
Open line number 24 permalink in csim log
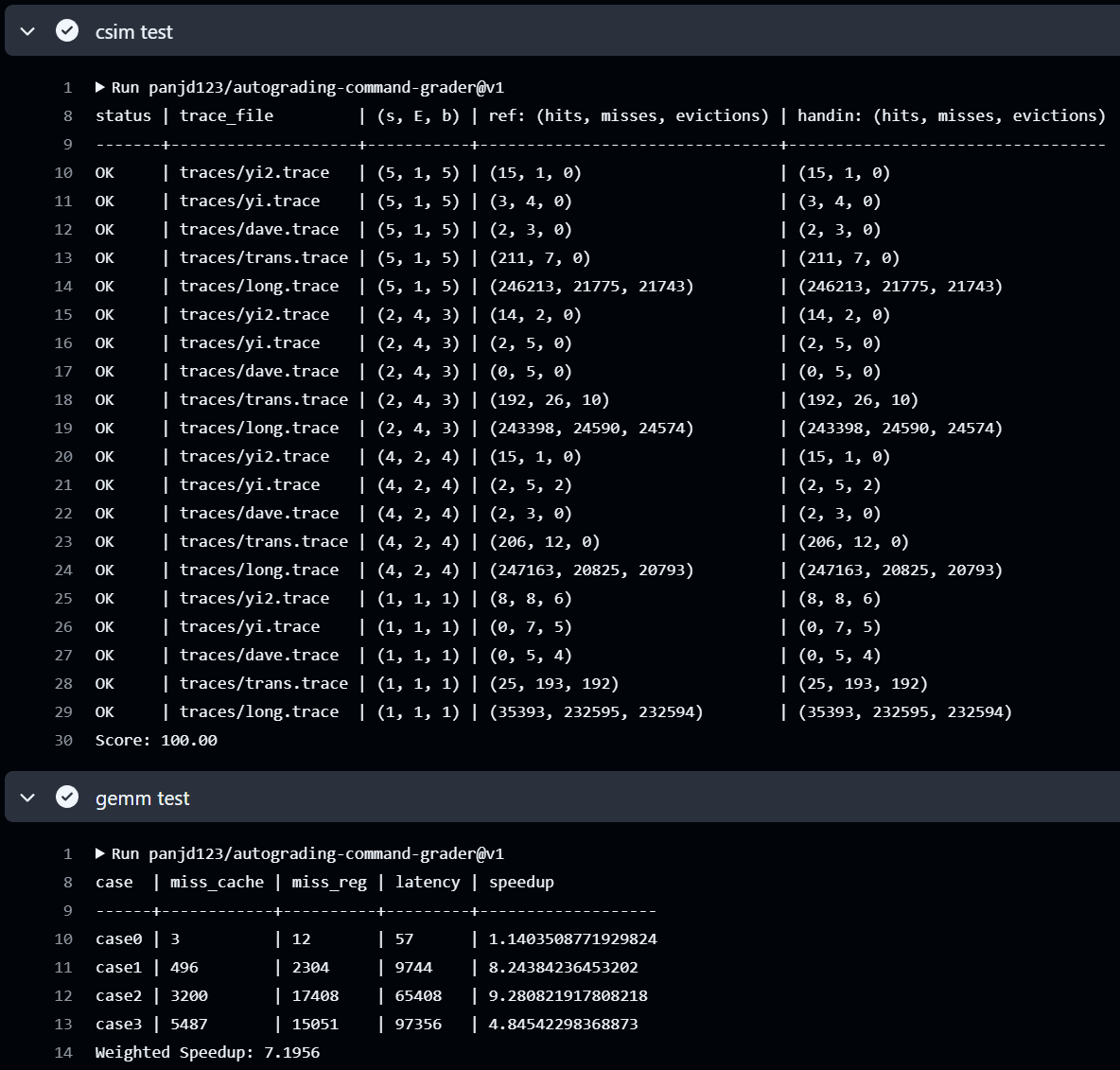tap(63, 570)
